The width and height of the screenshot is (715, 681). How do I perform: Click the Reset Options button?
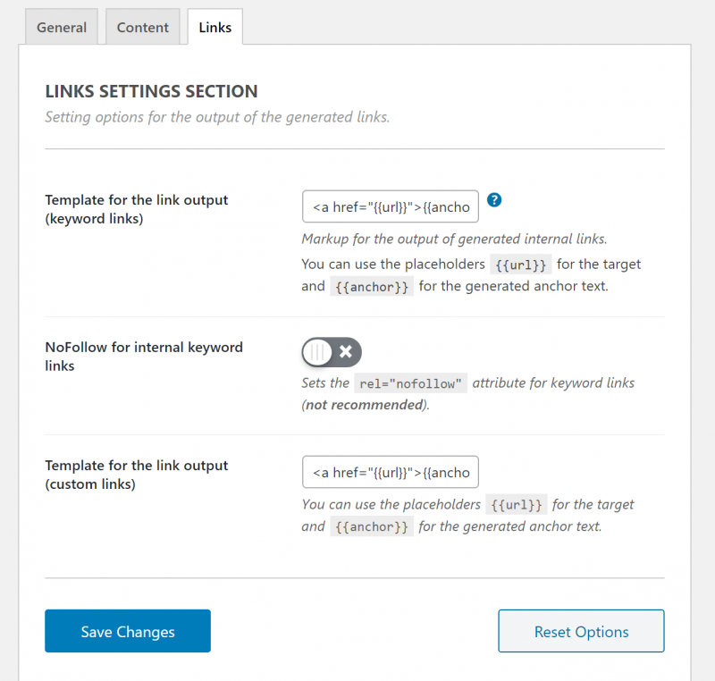582,631
